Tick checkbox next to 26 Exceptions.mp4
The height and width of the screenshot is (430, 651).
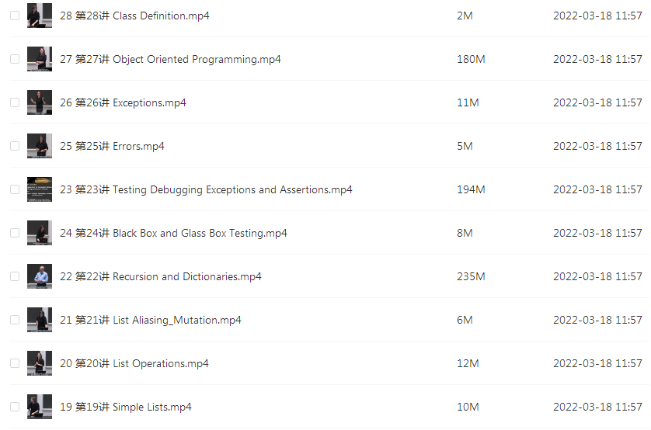pos(15,102)
